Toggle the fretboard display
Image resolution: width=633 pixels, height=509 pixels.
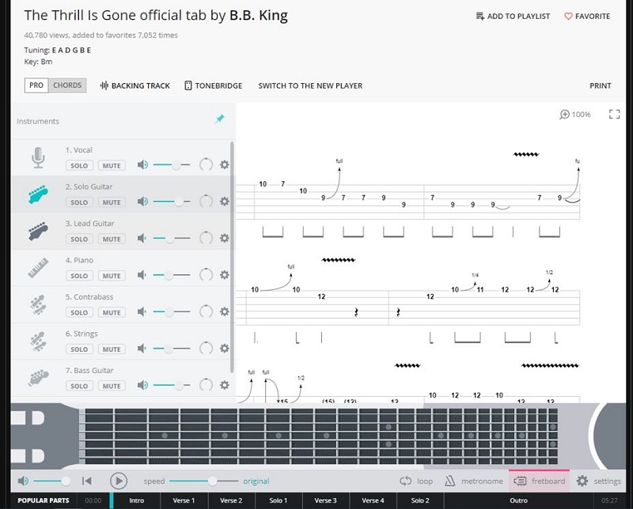[x=539, y=481]
